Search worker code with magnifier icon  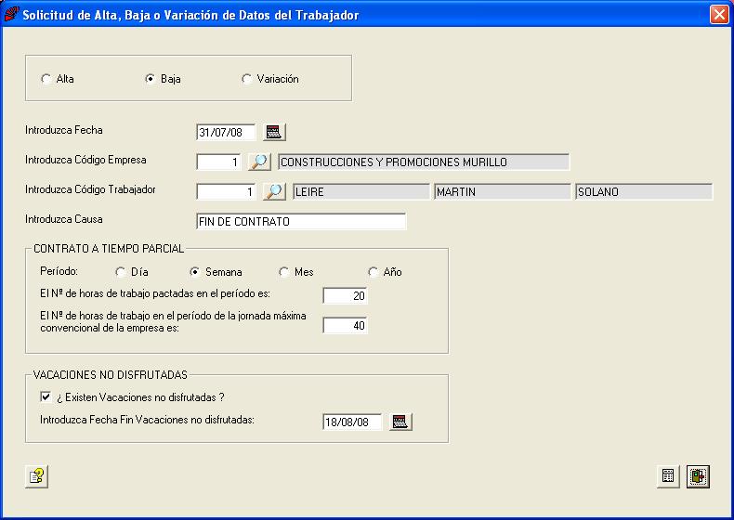click(x=274, y=191)
